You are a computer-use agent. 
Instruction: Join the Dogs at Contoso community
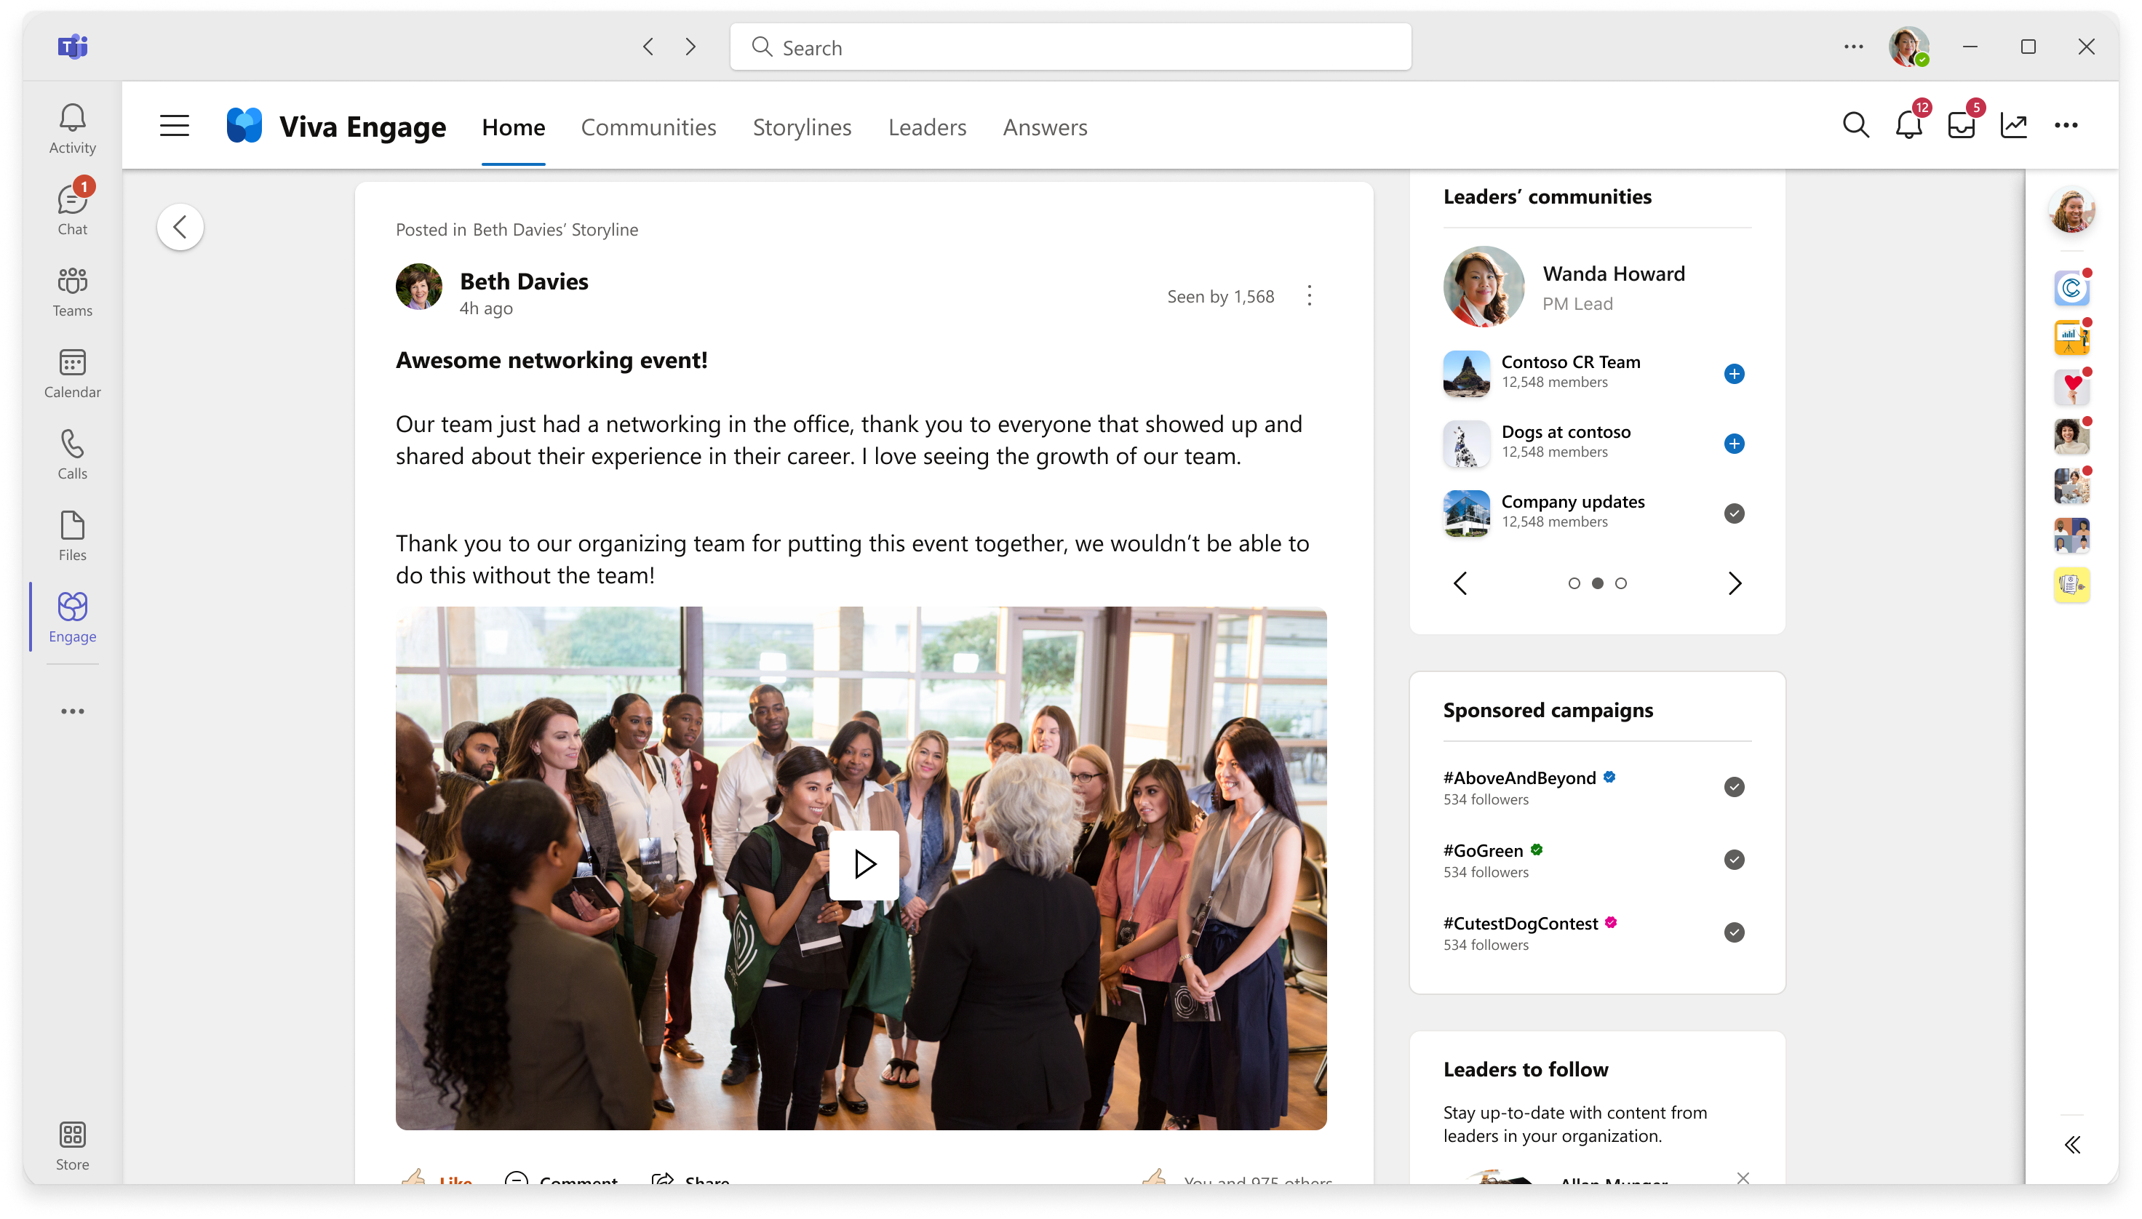pos(1733,443)
